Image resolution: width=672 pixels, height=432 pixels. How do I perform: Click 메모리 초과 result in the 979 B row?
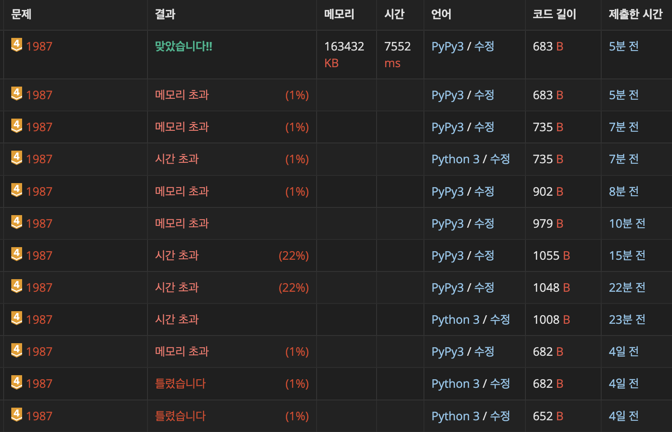tap(182, 224)
